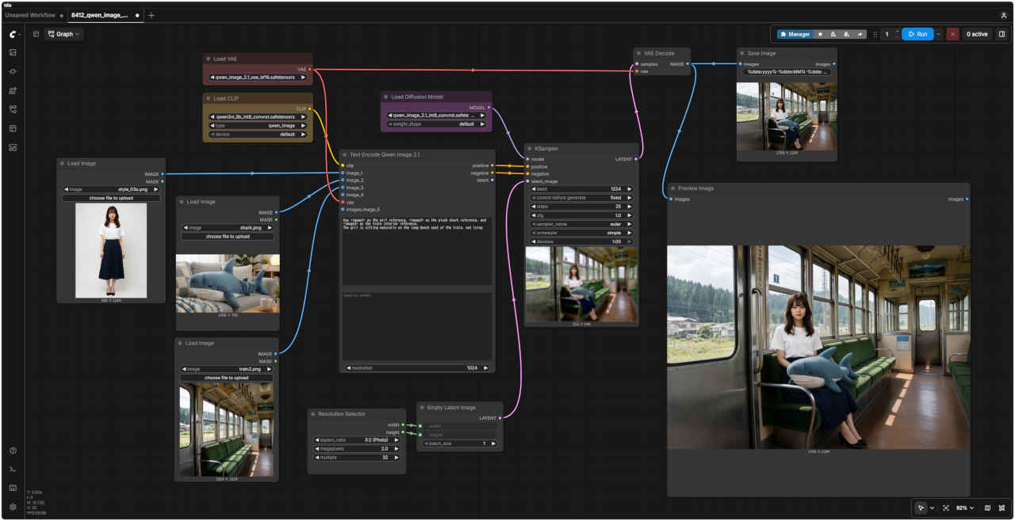Viewport: 1015px width, 521px height.
Task: Open the select mode dropdown chevron
Action: [x=932, y=508]
